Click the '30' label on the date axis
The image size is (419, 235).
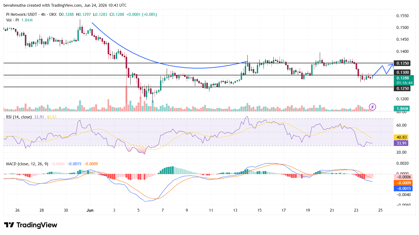click(66, 210)
